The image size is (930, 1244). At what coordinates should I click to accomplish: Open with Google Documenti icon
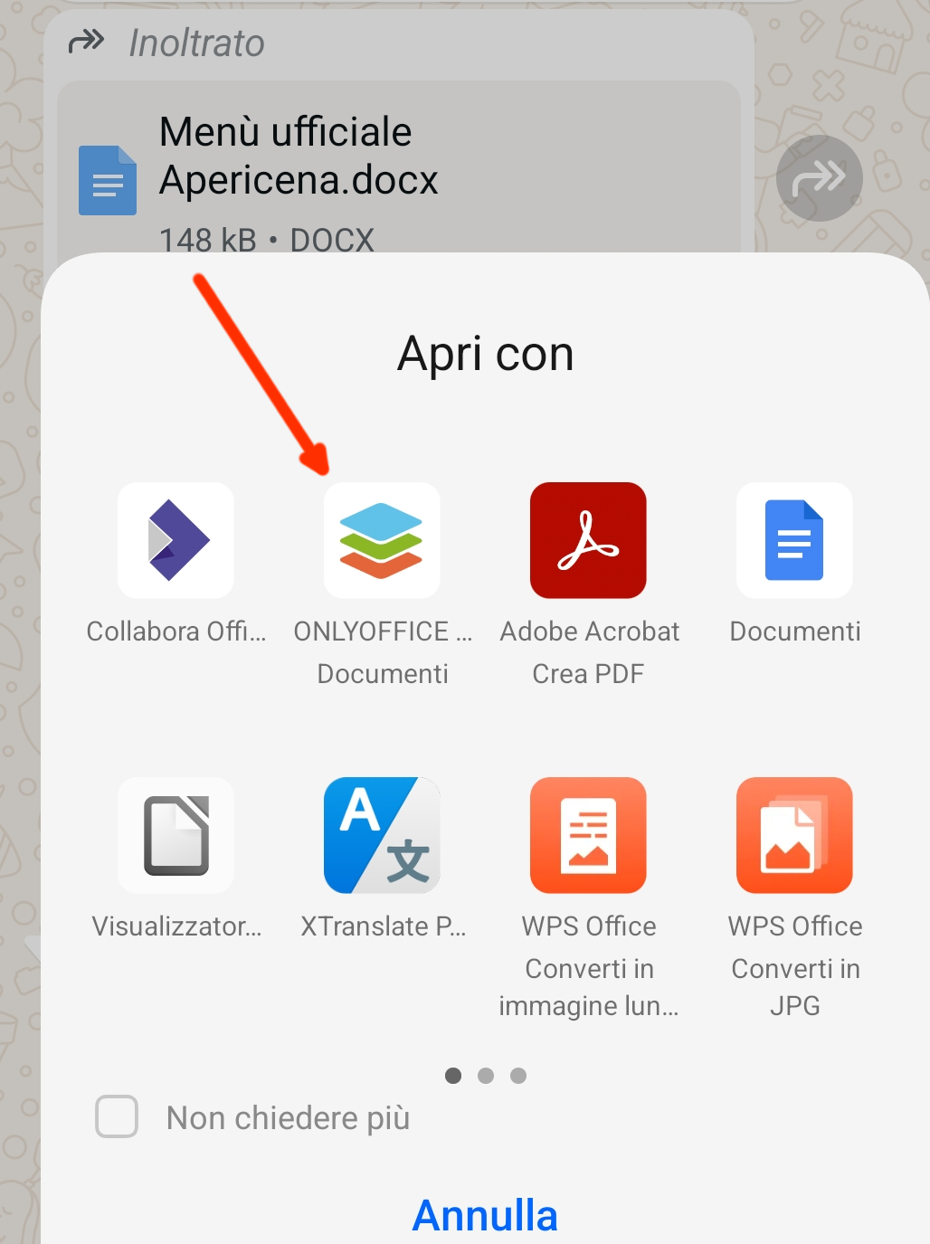tap(794, 540)
